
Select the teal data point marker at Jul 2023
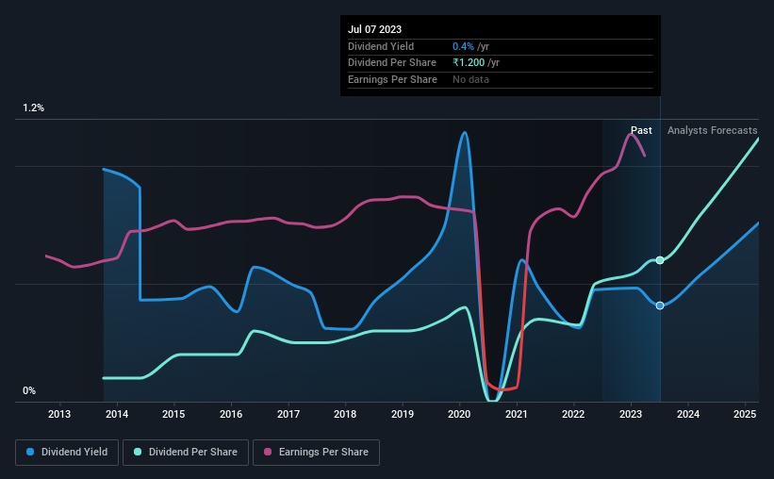click(x=660, y=260)
